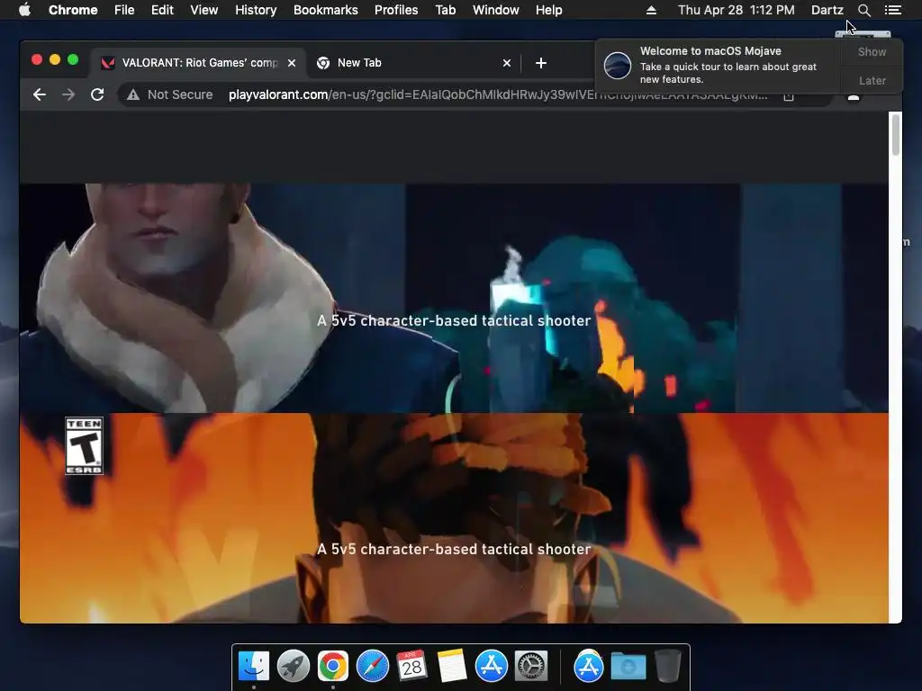Click Show on the Mojave notification
922x691 pixels.
click(x=872, y=51)
